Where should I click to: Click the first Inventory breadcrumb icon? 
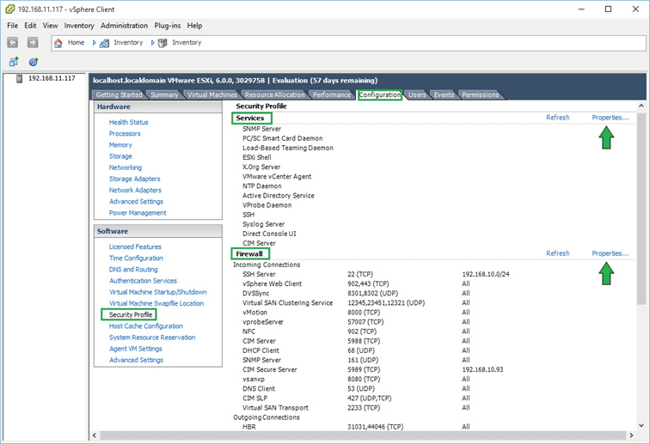[x=105, y=43]
